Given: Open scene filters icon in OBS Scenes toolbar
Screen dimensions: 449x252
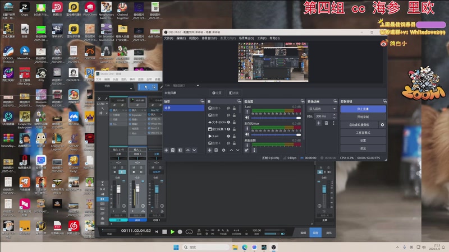Looking at the screenshot, I should pos(180,150).
